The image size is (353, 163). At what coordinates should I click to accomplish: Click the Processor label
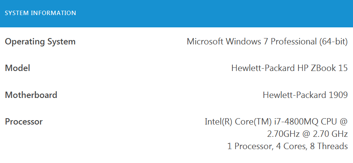pos(24,121)
